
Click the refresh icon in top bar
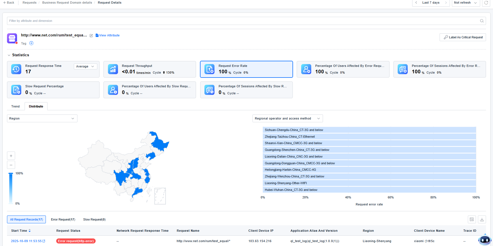coord(486,3)
